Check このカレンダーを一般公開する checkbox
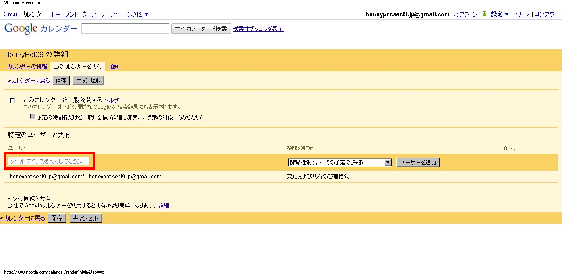 (x=12, y=100)
